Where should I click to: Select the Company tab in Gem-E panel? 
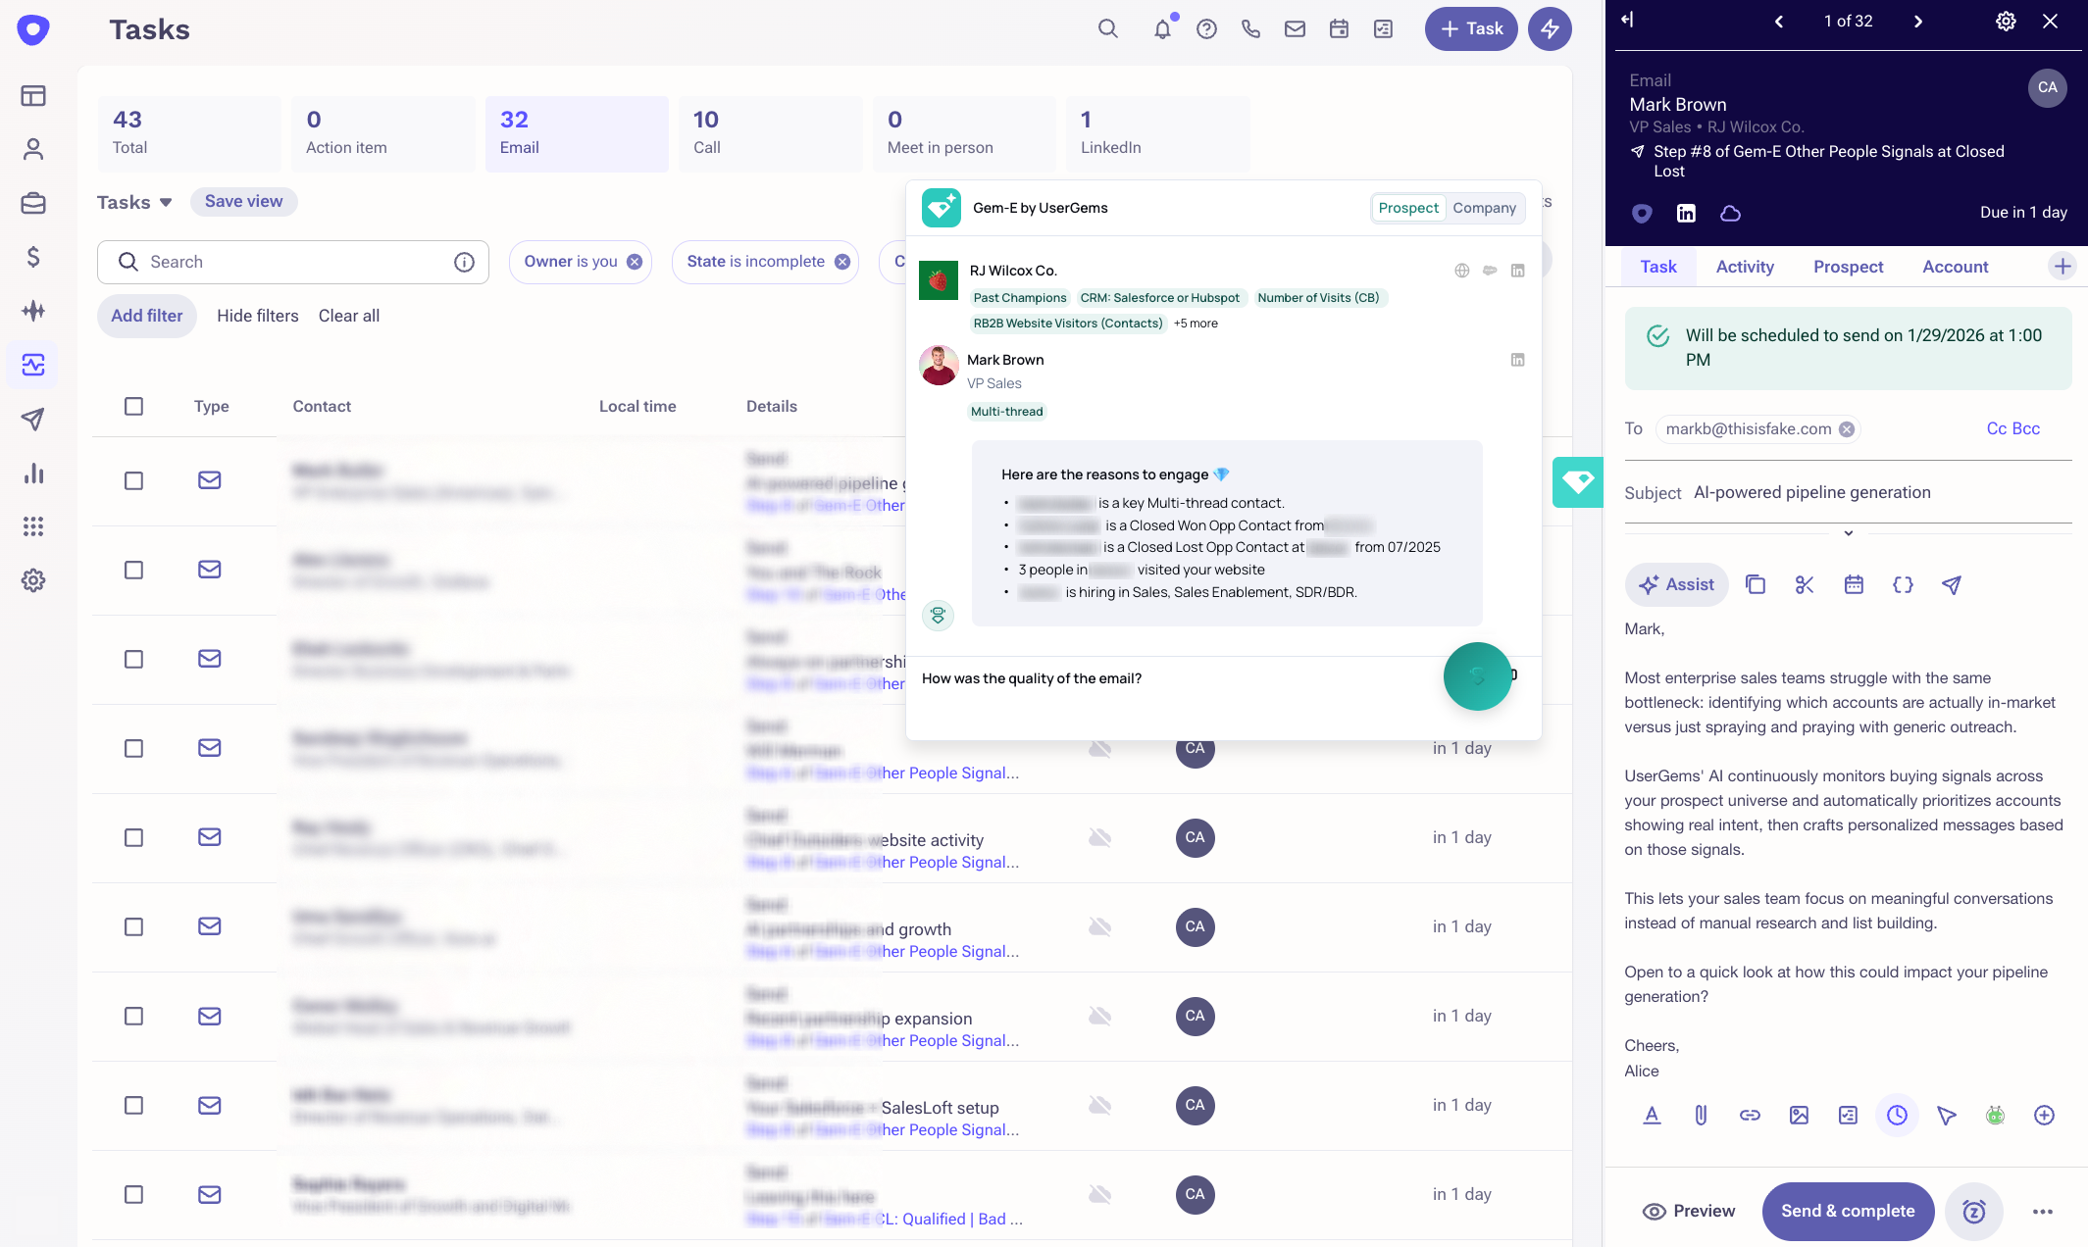pos(1484,208)
